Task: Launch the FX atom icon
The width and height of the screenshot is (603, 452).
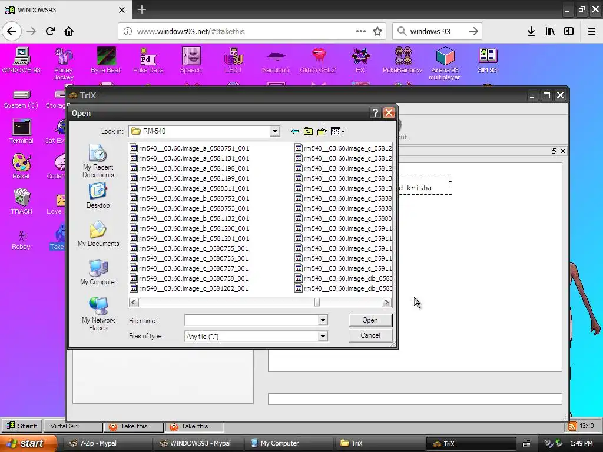Action: pos(360,61)
